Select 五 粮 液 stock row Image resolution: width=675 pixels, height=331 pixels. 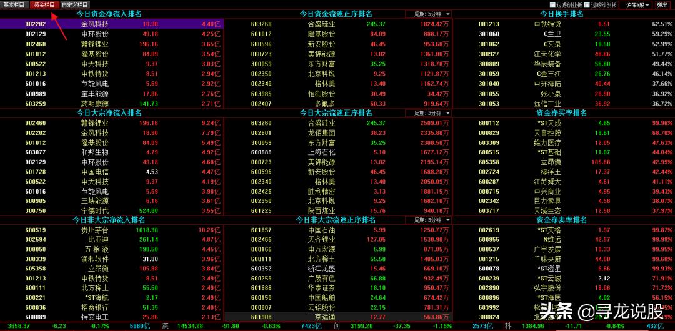(x=112, y=249)
